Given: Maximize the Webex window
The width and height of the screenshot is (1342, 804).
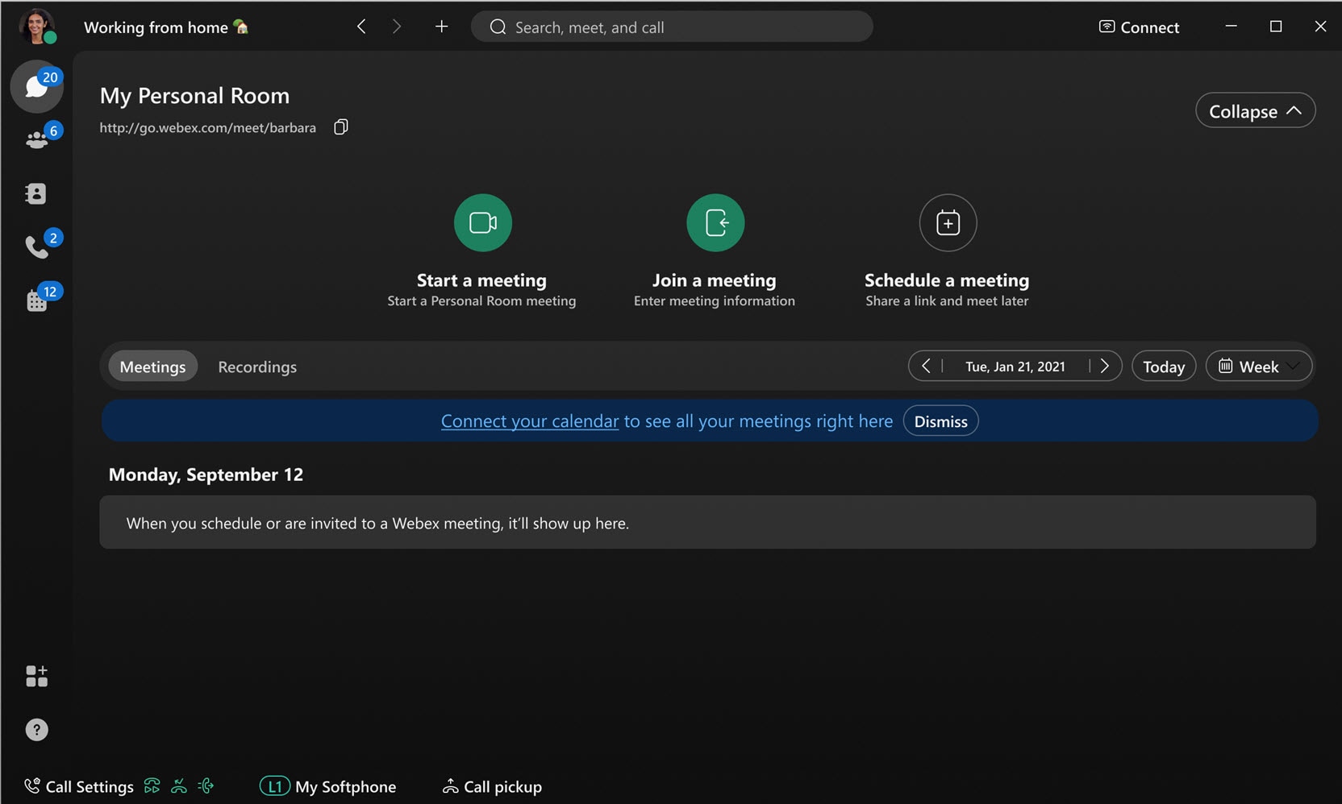Looking at the screenshot, I should pos(1276,27).
